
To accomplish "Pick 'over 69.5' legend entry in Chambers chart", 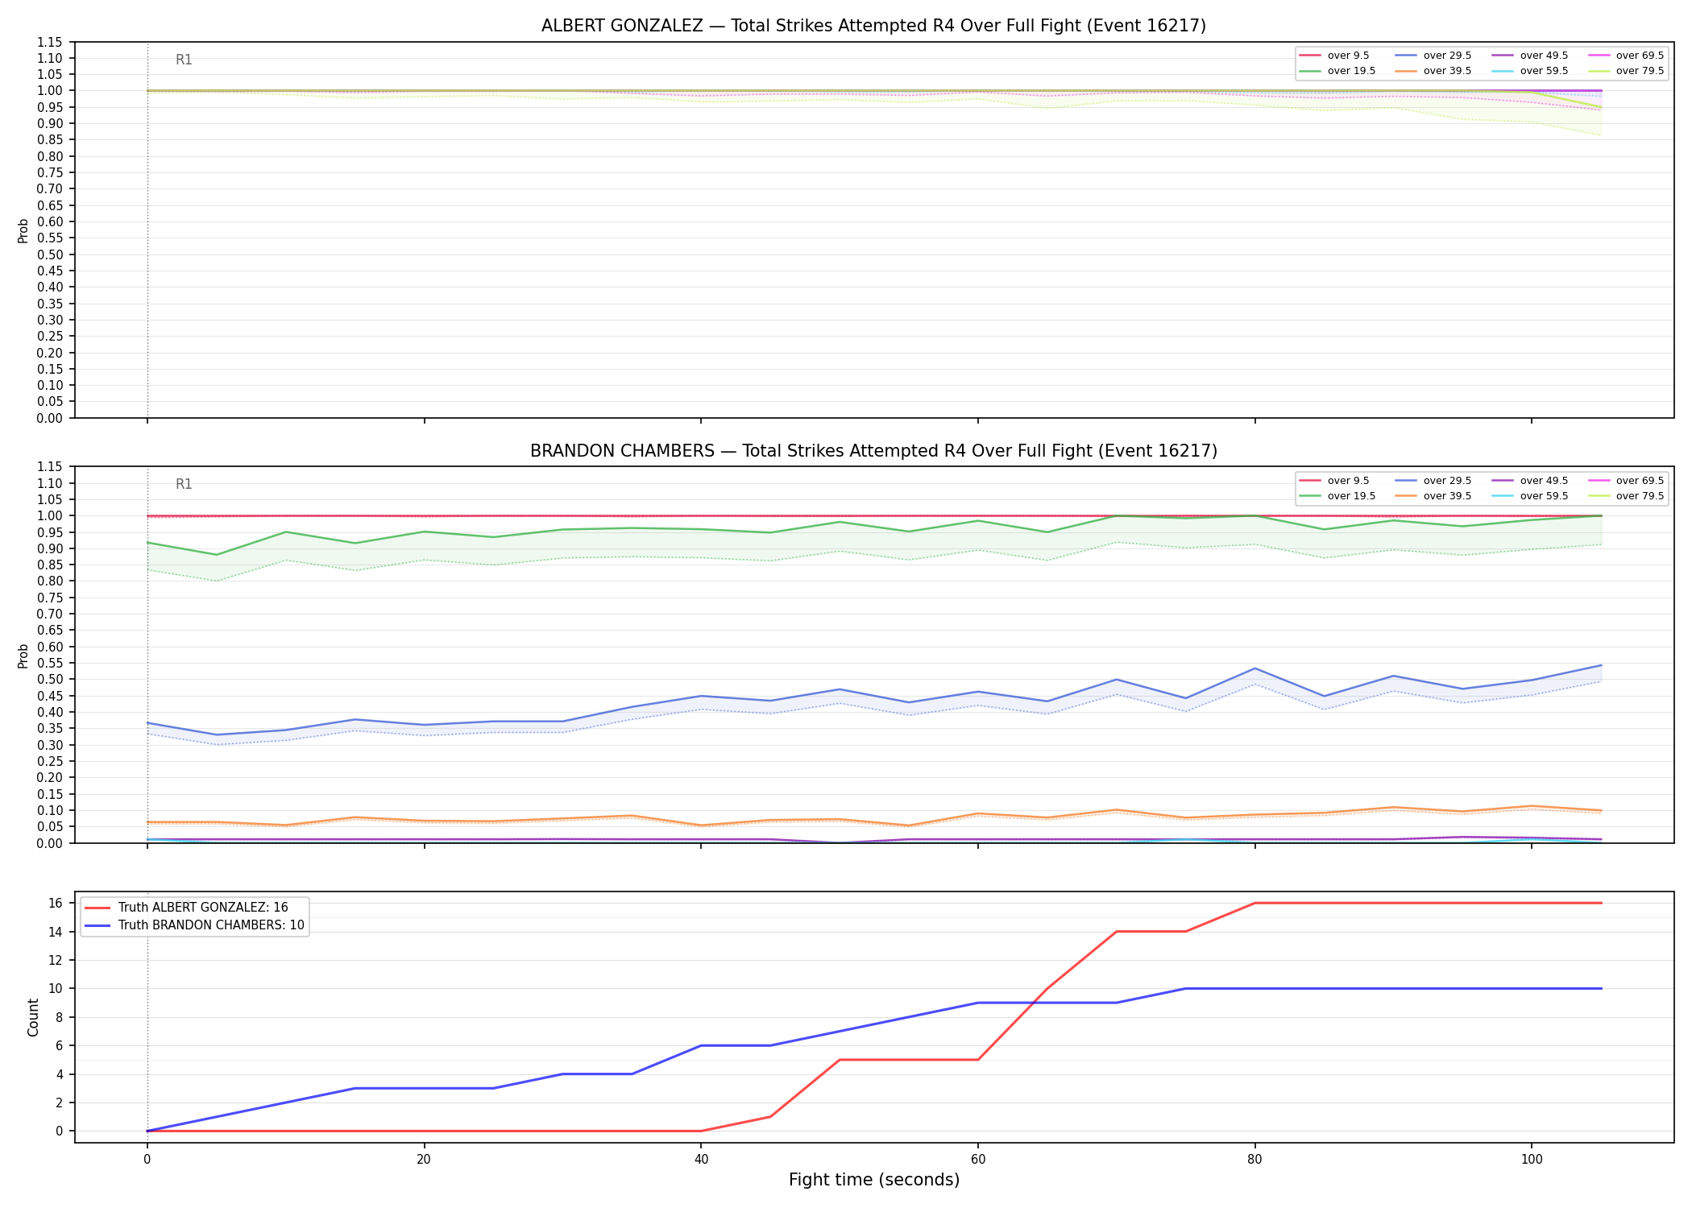I will pos(1625,481).
